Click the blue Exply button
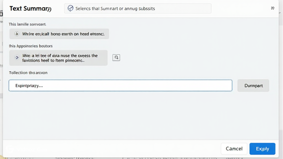 point(262,149)
